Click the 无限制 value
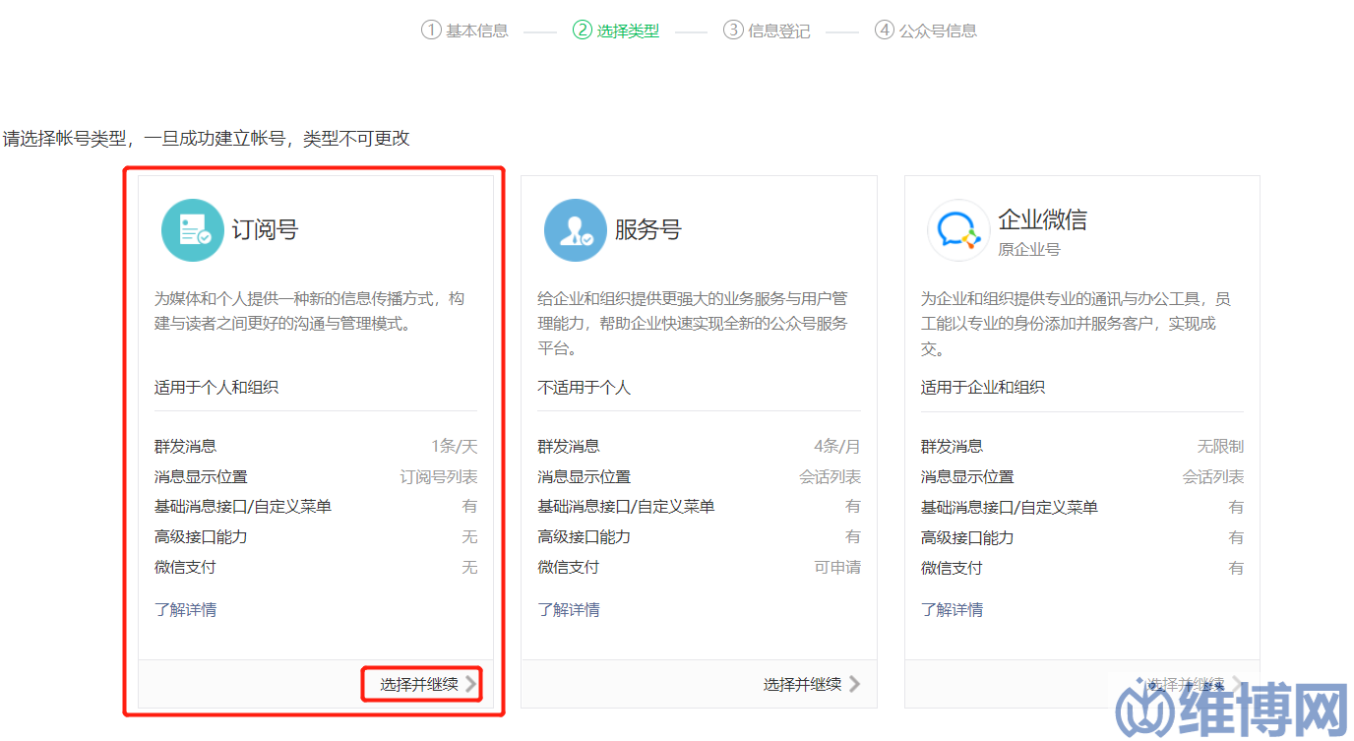This screenshot has width=1354, height=741. pos(1220,447)
